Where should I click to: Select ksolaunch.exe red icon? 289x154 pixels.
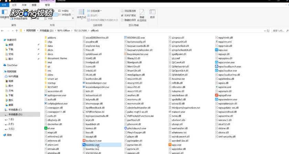pos(84,141)
